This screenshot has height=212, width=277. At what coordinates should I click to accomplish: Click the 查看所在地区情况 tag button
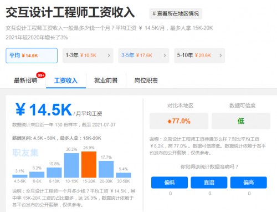(x=176, y=14)
